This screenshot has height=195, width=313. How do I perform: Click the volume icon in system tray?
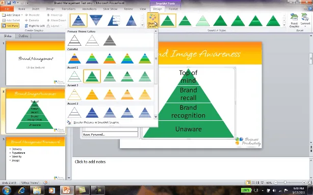point(274,190)
